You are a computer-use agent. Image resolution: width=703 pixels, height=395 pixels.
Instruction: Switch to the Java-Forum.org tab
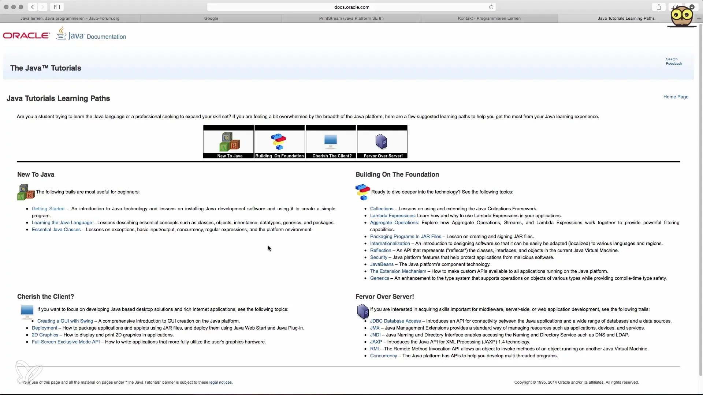[70, 18]
